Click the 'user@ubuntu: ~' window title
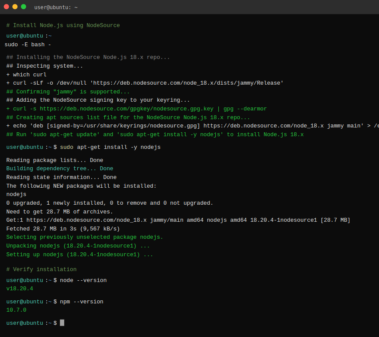Screen dimensions: 379x337 pos(56,7)
